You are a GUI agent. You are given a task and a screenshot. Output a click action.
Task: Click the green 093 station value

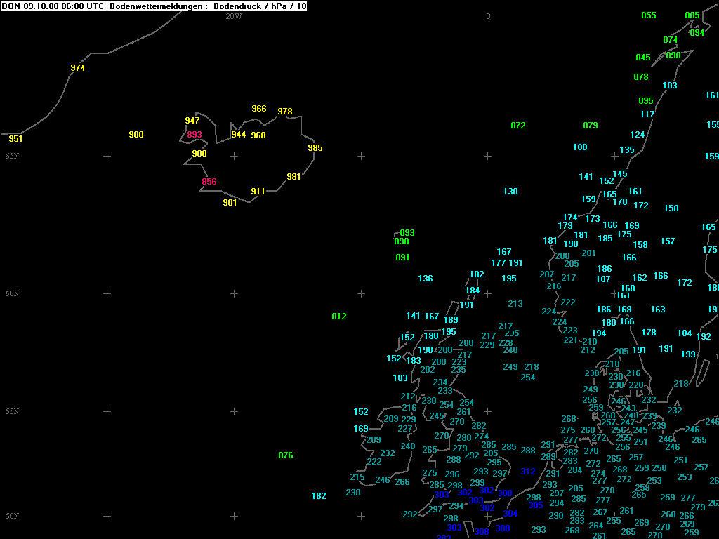[x=407, y=233]
